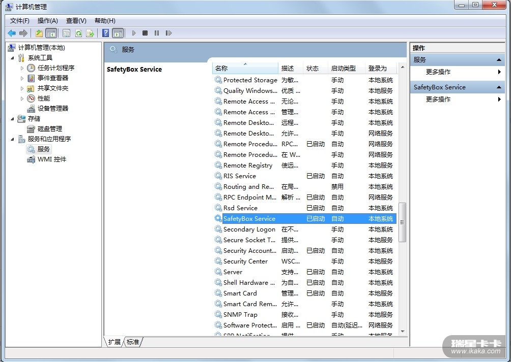Select the Security Center service row
This screenshot has width=511, height=362.
click(305, 261)
